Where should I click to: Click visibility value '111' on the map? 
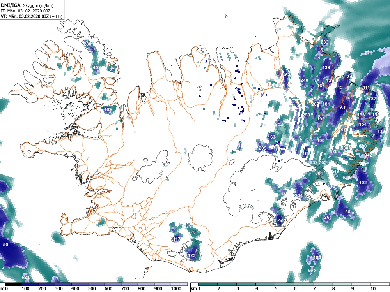(x=366, y=88)
